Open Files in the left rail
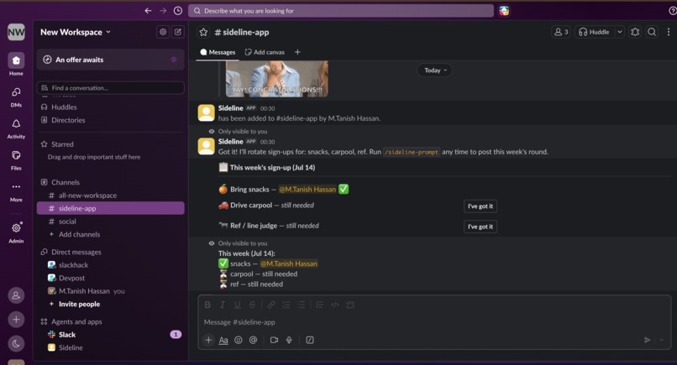677x365 pixels. [16, 160]
